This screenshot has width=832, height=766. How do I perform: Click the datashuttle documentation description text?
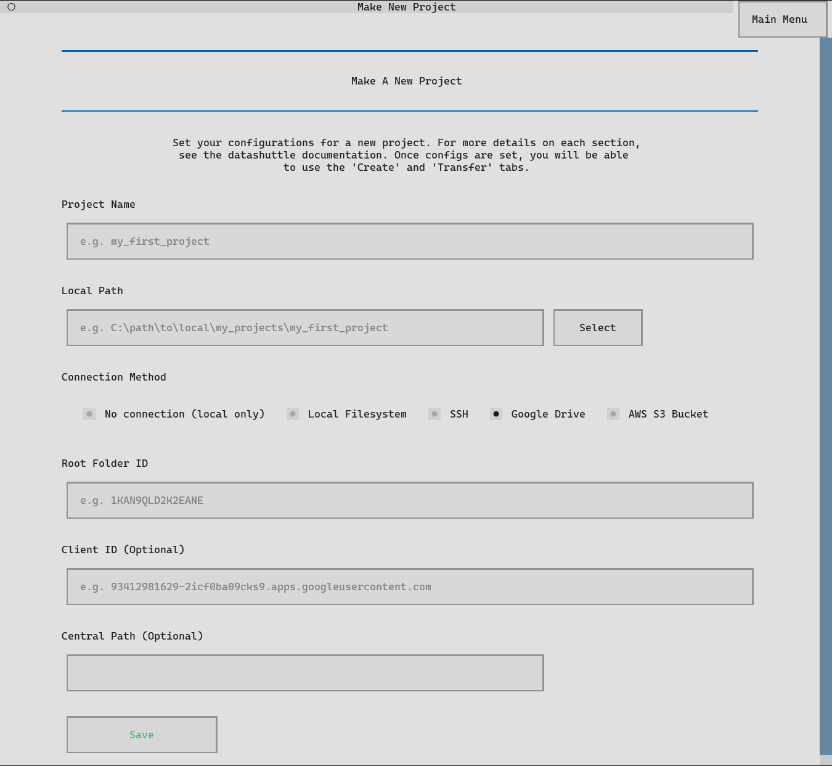point(406,155)
